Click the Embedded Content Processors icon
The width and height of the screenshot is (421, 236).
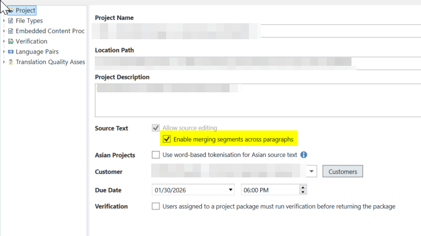click(10, 31)
